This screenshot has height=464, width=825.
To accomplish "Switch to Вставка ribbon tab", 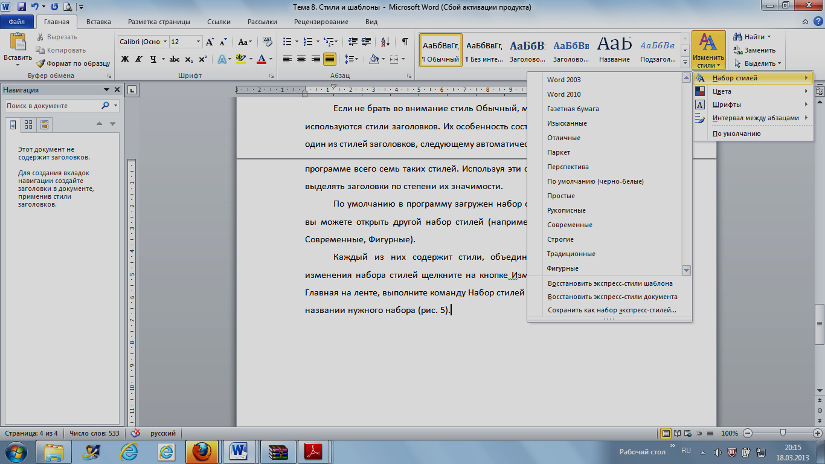I will tap(98, 22).
